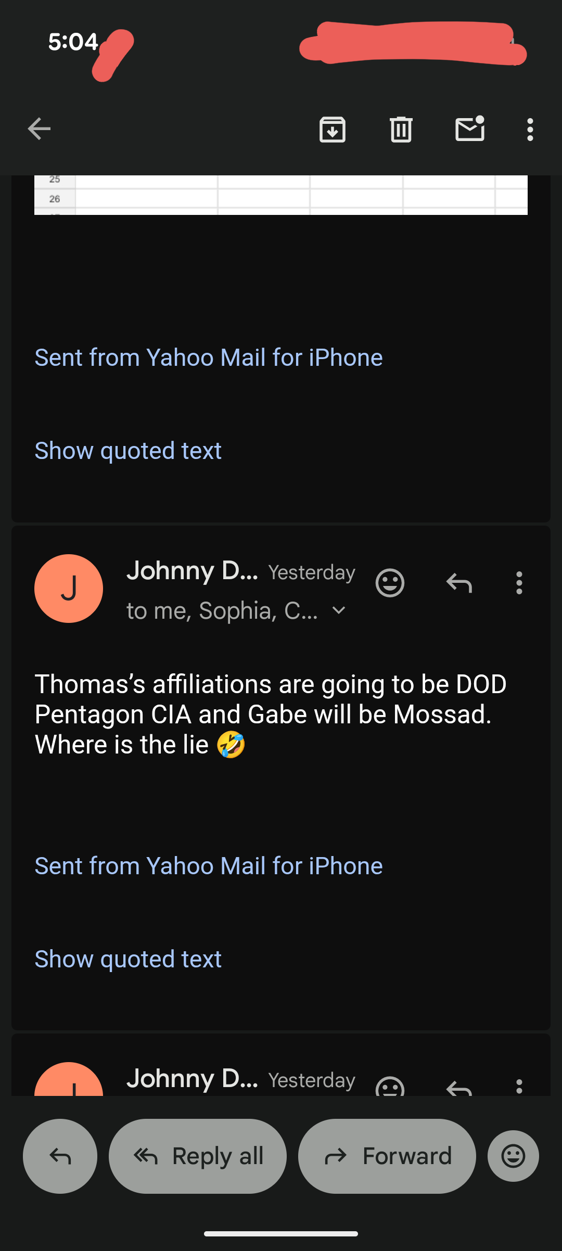The height and width of the screenshot is (1251, 562).
Task: Archive this email conversation
Action: tap(333, 129)
